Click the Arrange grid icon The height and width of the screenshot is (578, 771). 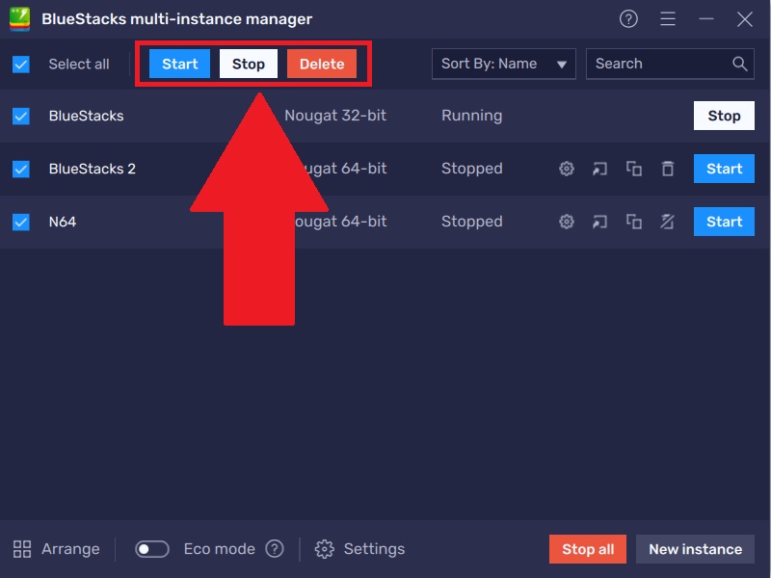pyautogui.click(x=22, y=549)
